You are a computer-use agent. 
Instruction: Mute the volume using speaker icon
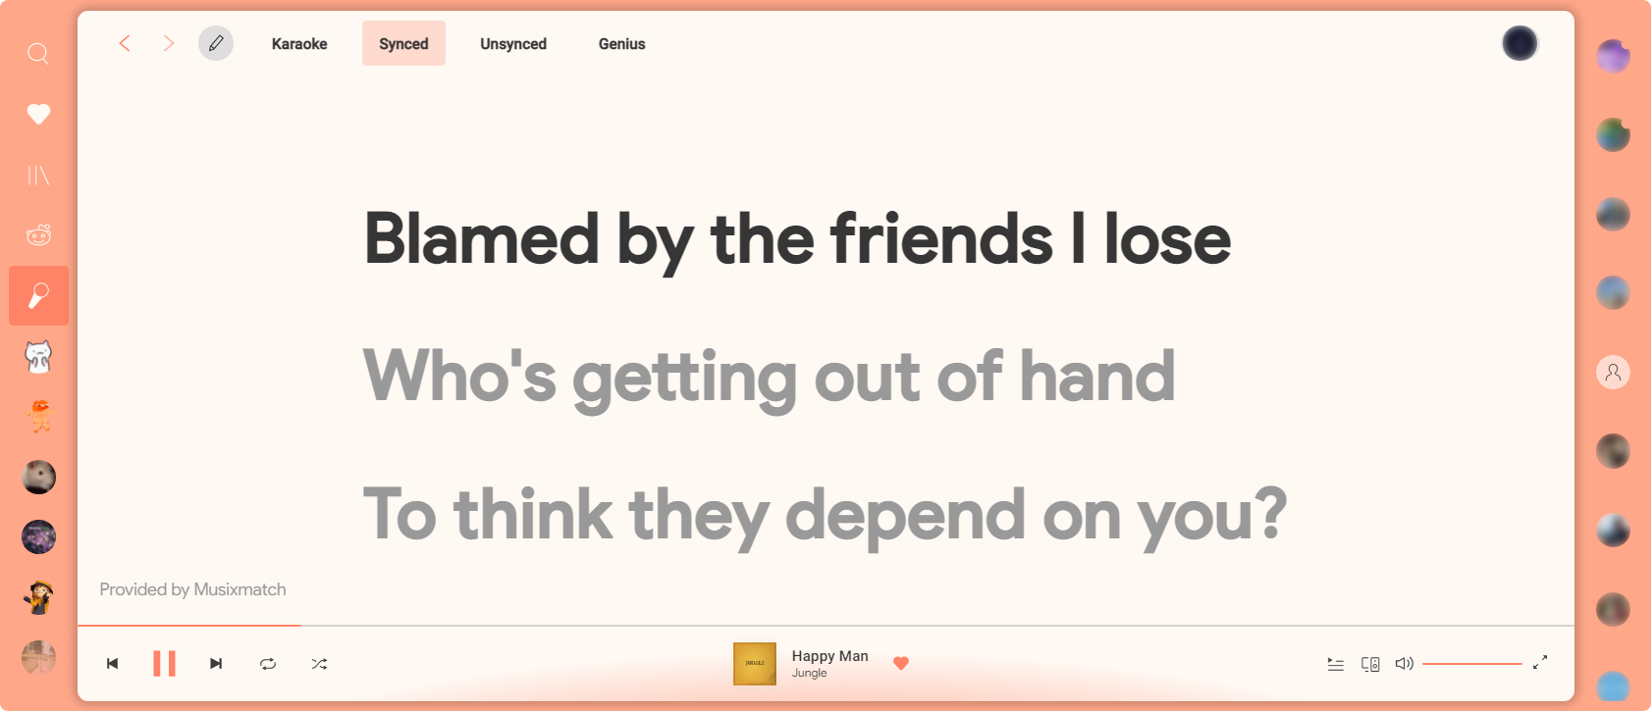[1405, 664]
